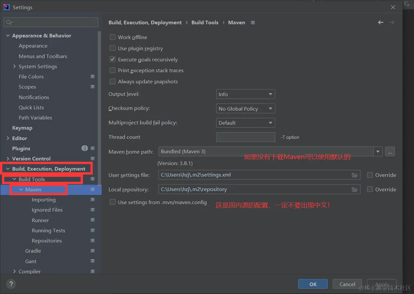
Task: Click the ... browse button for Maven home
Action: click(x=390, y=152)
